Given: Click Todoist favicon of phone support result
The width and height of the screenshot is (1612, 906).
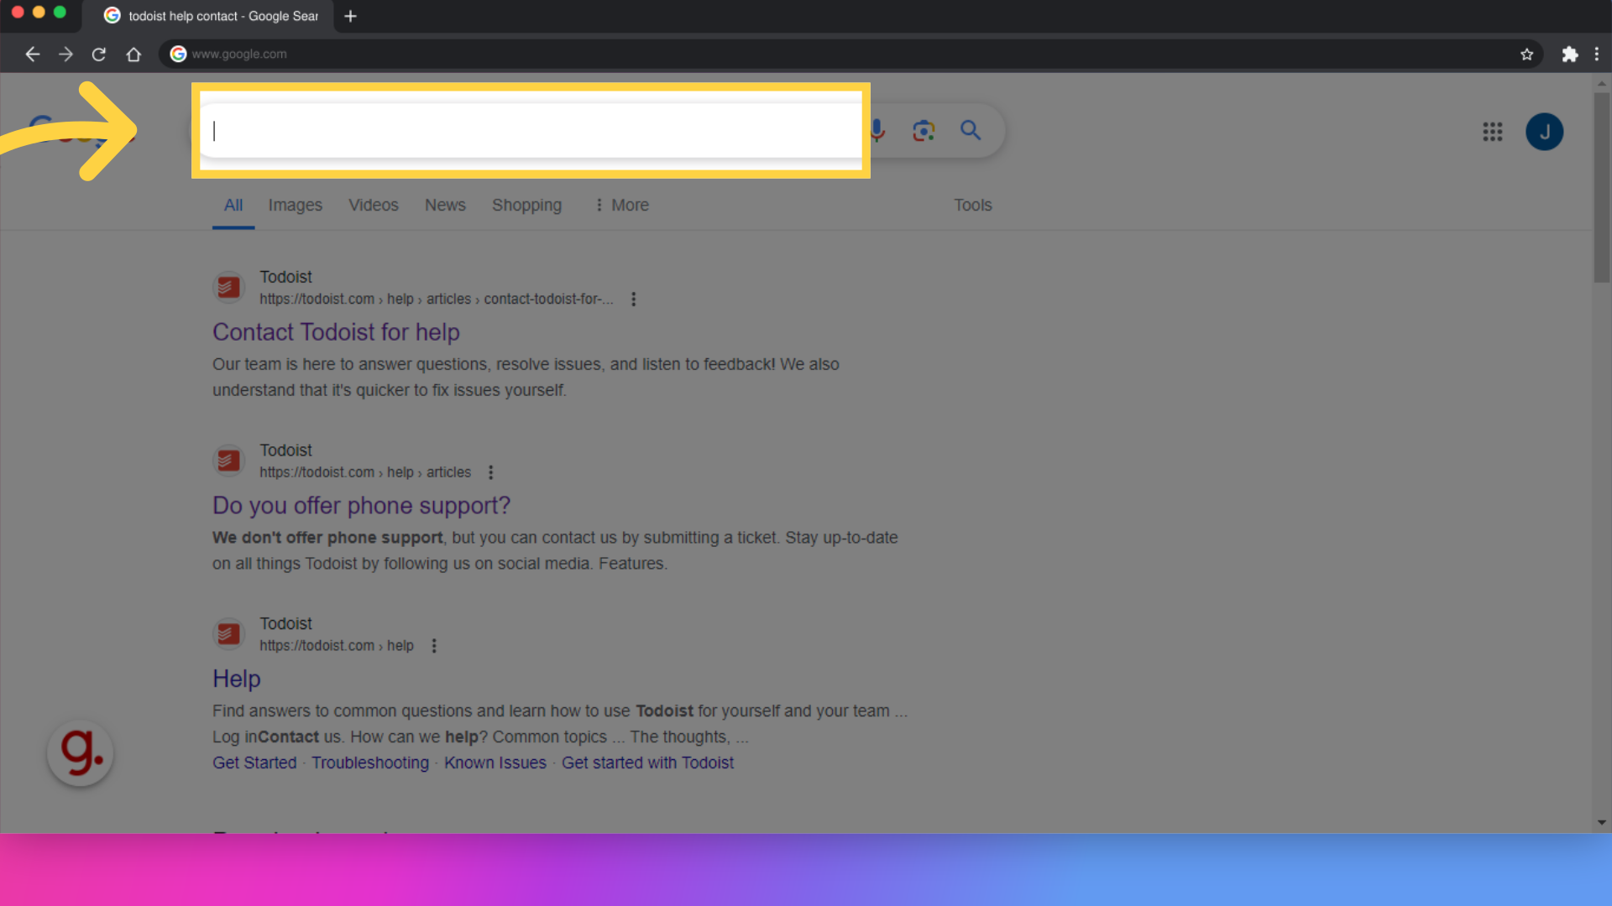Looking at the screenshot, I should (228, 461).
